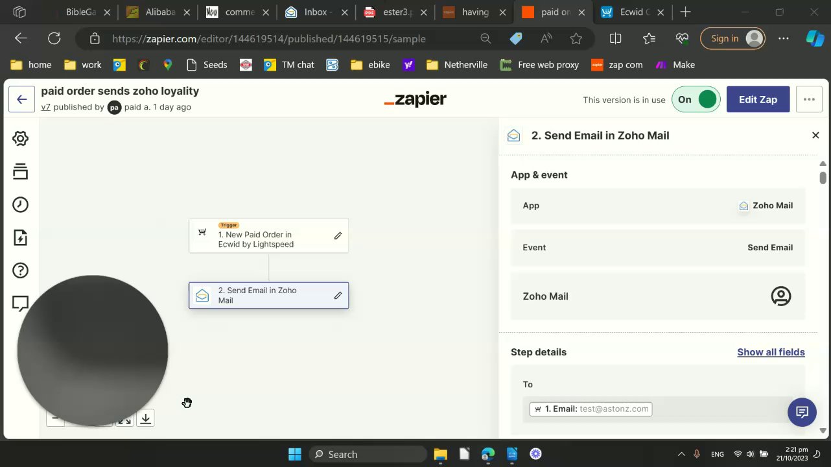Open Edge settings and more menu
The width and height of the screenshot is (831, 467).
[784, 38]
